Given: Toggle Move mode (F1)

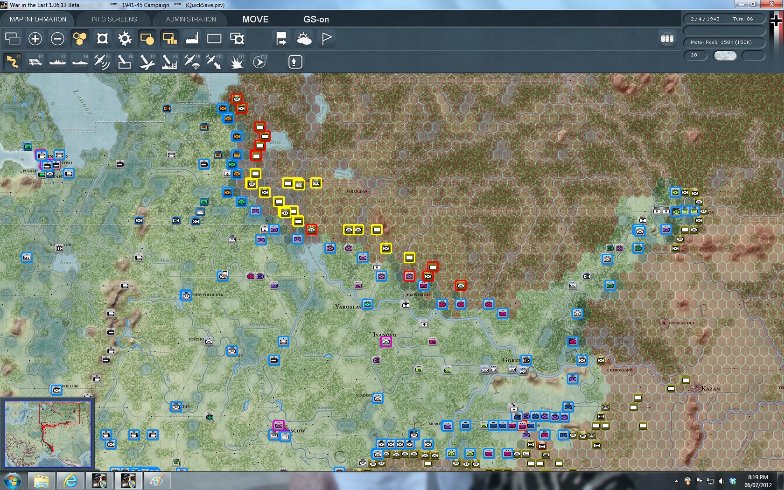Looking at the screenshot, I should (x=13, y=62).
